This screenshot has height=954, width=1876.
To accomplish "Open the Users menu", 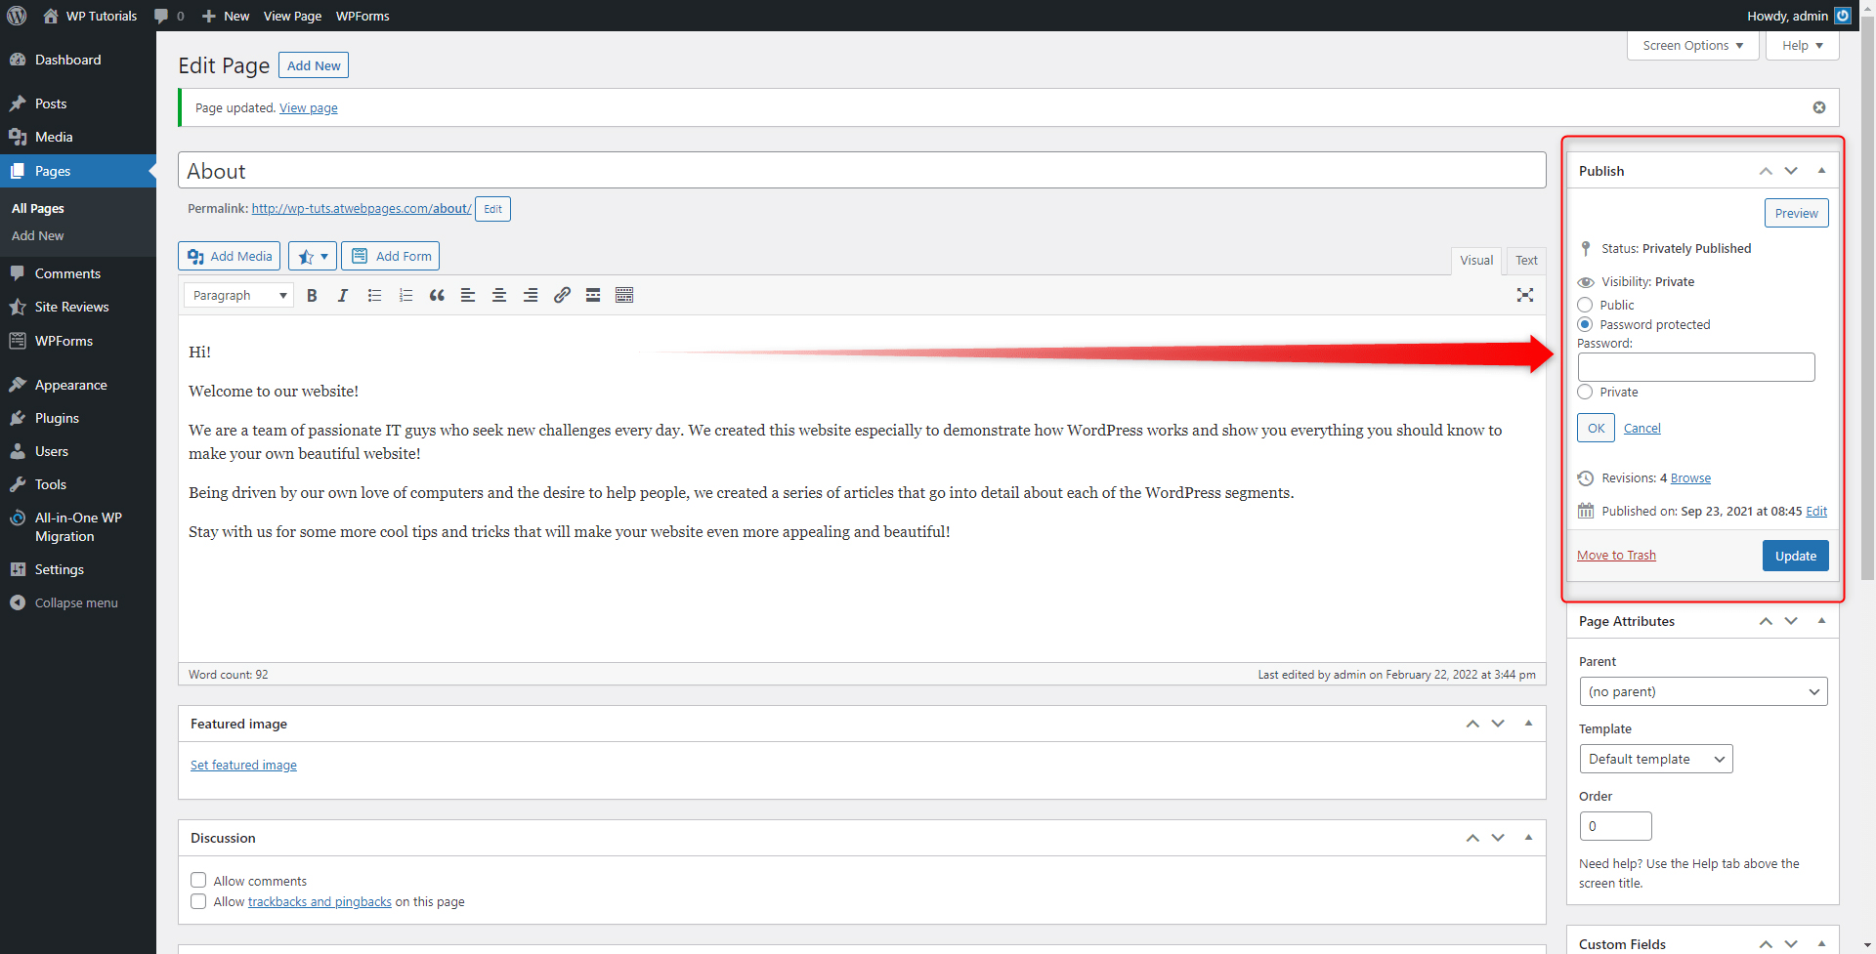I will (78, 451).
